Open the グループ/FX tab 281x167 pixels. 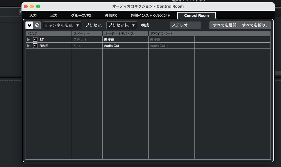(81, 16)
